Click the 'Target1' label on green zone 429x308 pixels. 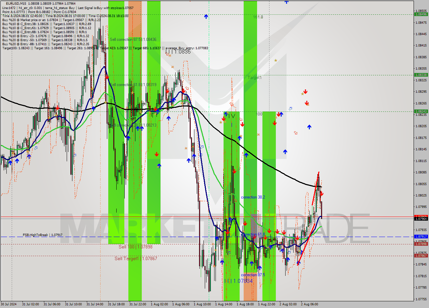click(x=255, y=77)
